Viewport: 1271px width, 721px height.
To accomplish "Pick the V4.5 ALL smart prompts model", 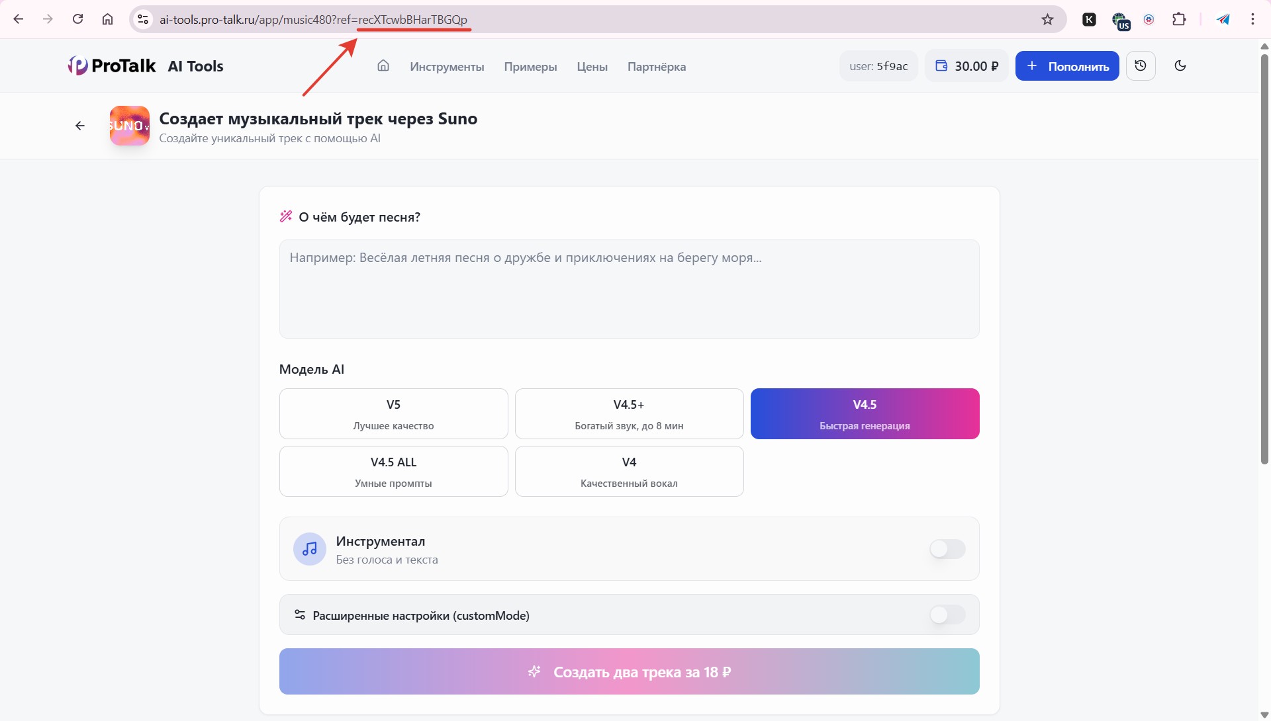I will [x=393, y=471].
